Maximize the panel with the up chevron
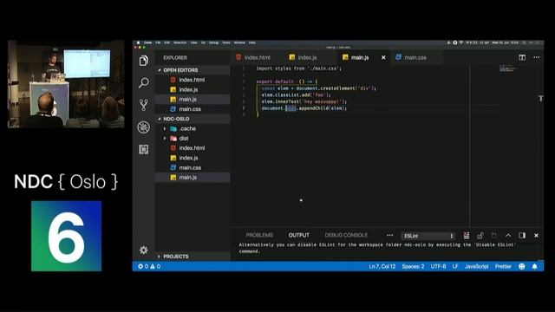 click(x=508, y=236)
